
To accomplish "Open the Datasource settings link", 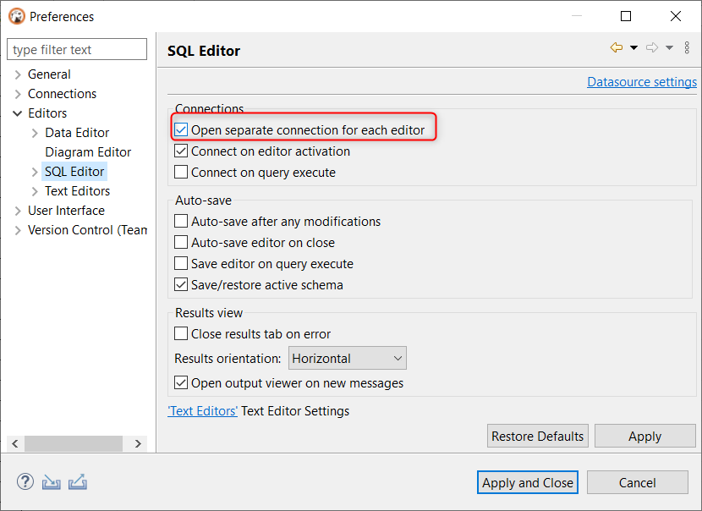I will 642,82.
